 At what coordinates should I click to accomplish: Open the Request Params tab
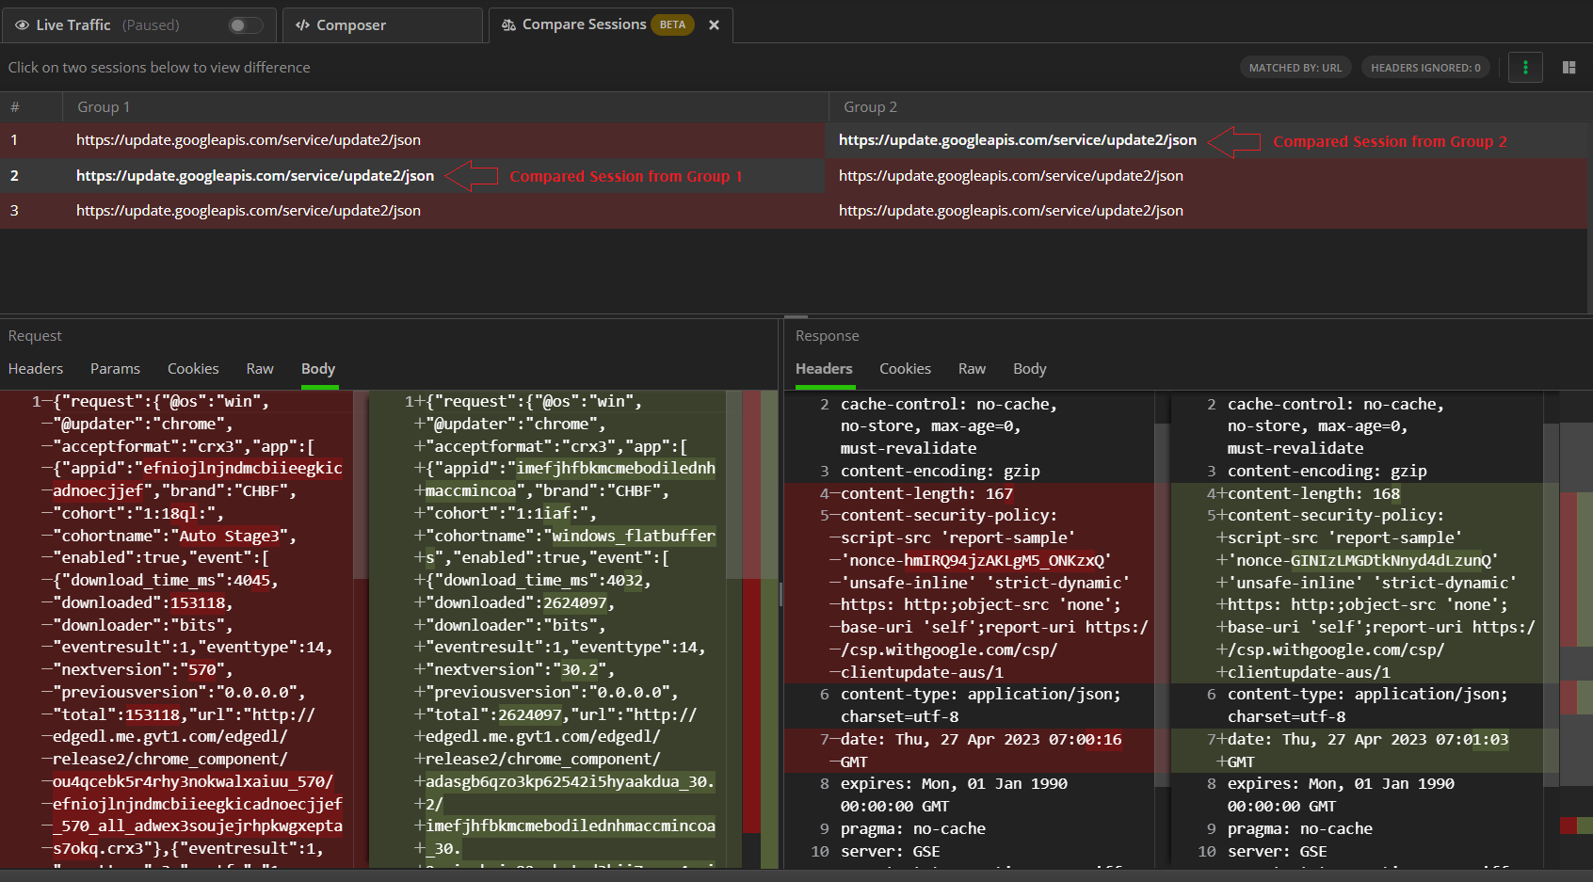coord(115,369)
